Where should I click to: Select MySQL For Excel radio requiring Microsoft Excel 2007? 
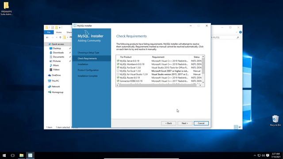pyautogui.click(x=118, y=71)
